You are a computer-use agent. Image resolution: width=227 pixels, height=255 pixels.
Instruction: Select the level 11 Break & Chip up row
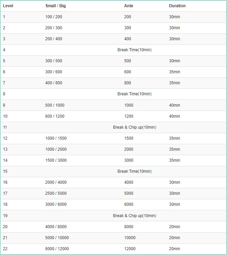click(x=113, y=127)
